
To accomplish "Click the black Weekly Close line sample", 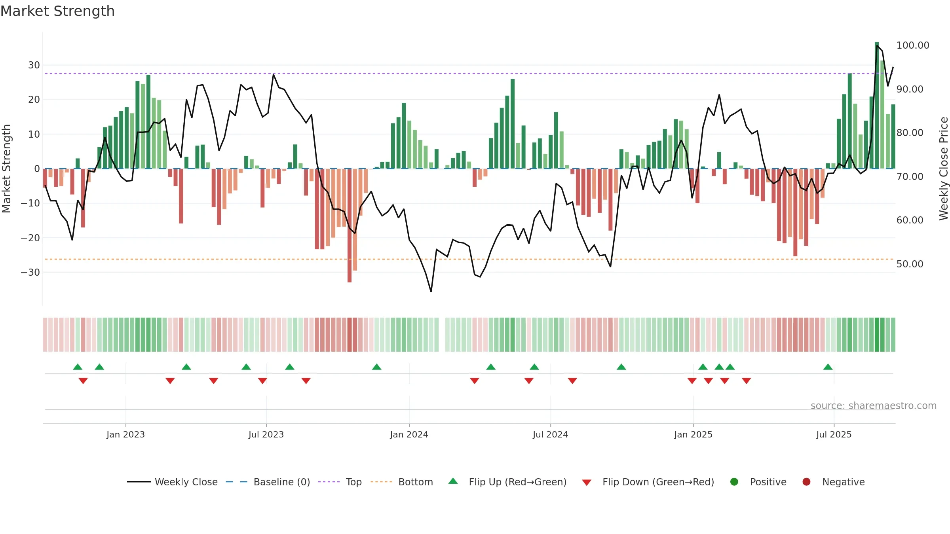I will 139,482.
